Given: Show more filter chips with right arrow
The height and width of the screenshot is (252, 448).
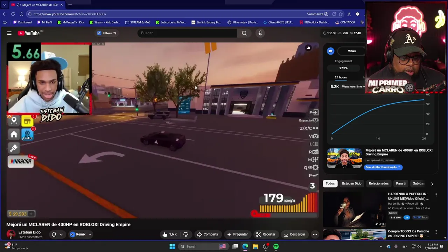Looking at the screenshot, I should [x=432, y=184].
